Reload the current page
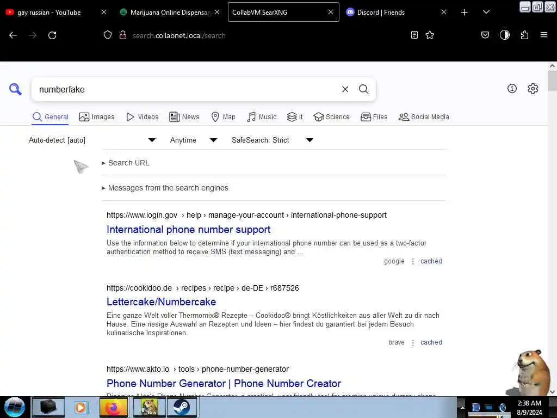The image size is (557, 418). [52, 35]
